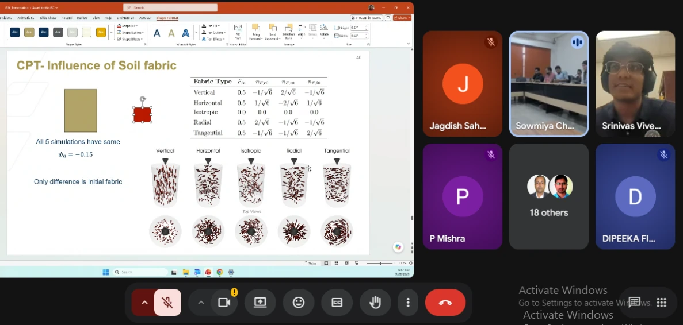Click the Present now screen share button
Image resolution: width=683 pixels, height=325 pixels.
(x=260, y=303)
